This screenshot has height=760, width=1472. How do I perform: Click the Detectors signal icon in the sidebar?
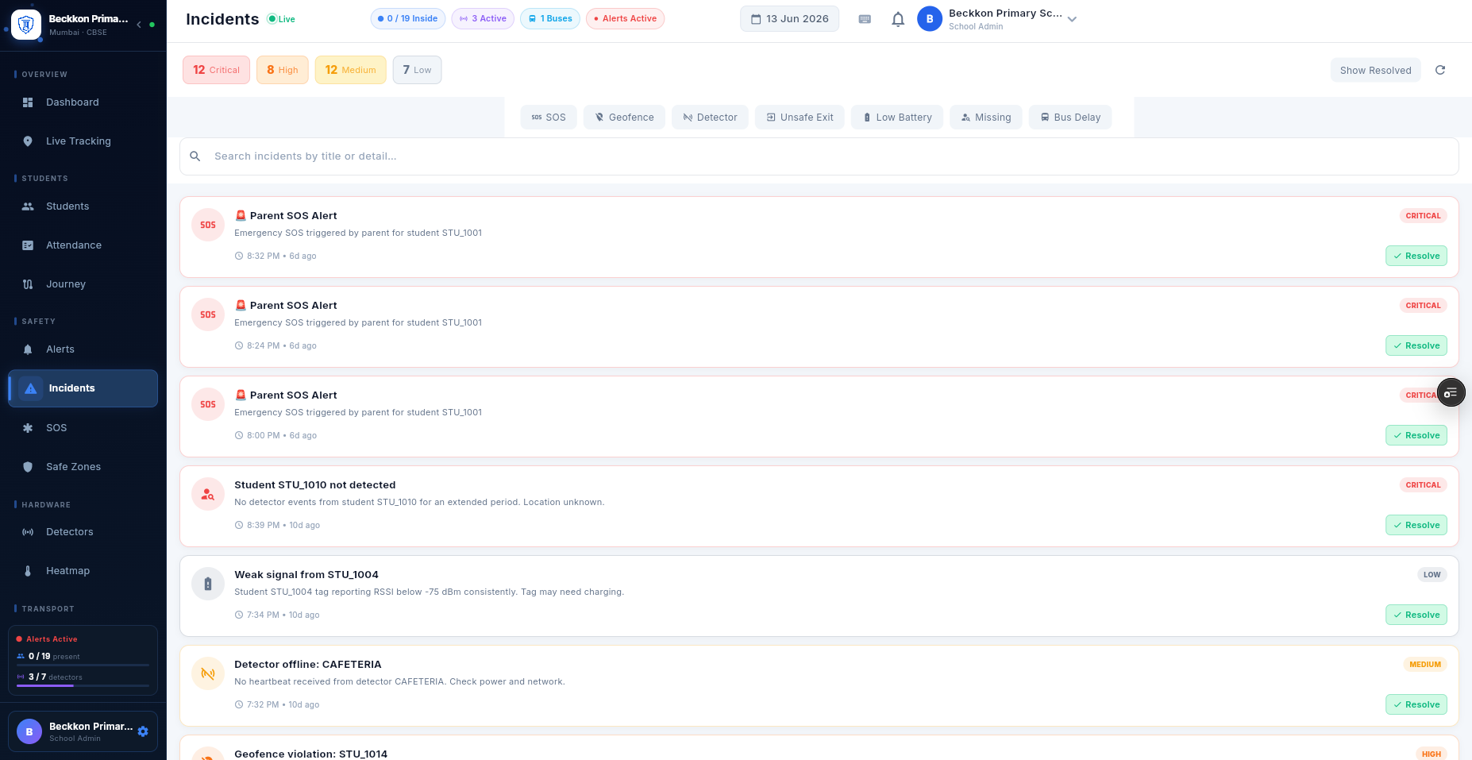[28, 532]
